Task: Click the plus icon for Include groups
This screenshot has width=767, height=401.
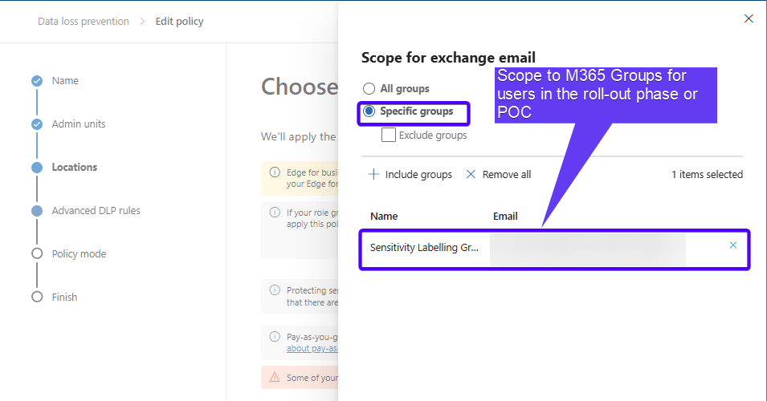Action: (373, 174)
